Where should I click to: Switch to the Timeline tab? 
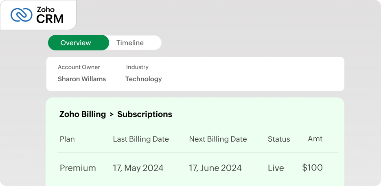point(130,43)
